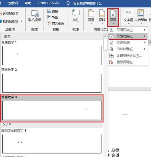Click the 页面底端 menu icon
The image size is (151, 157).
click(x=111, y=36)
